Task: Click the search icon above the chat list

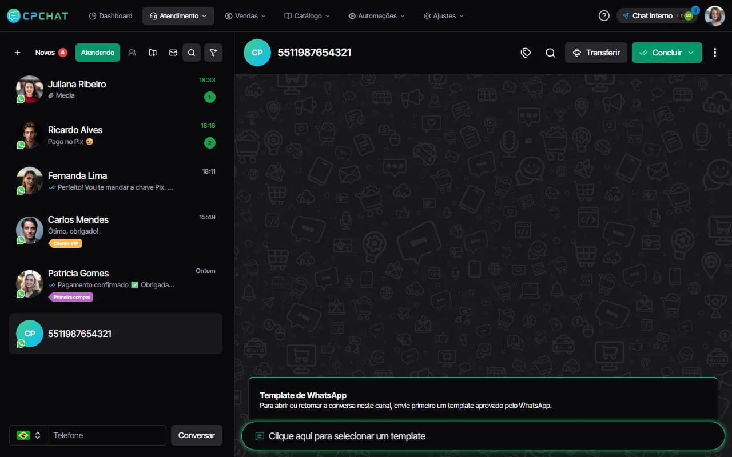Action: [x=192, y=53]
